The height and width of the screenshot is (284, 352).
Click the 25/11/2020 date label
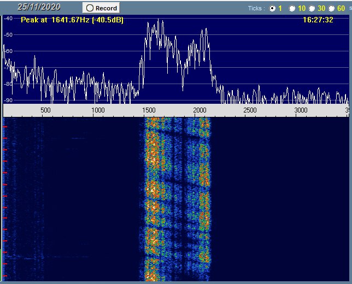point(39,7)
